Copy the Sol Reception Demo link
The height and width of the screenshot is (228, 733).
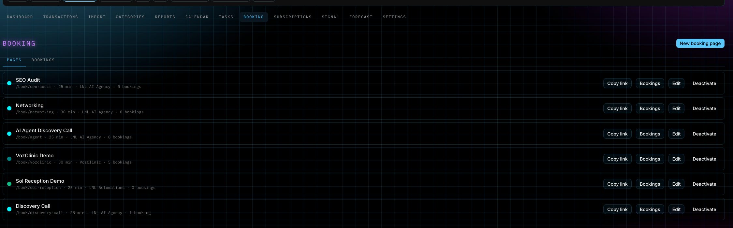click(x=617, y=184)
